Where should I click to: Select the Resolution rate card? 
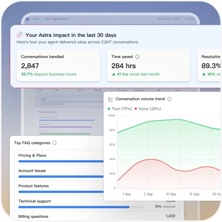click(x=209, y=65)
